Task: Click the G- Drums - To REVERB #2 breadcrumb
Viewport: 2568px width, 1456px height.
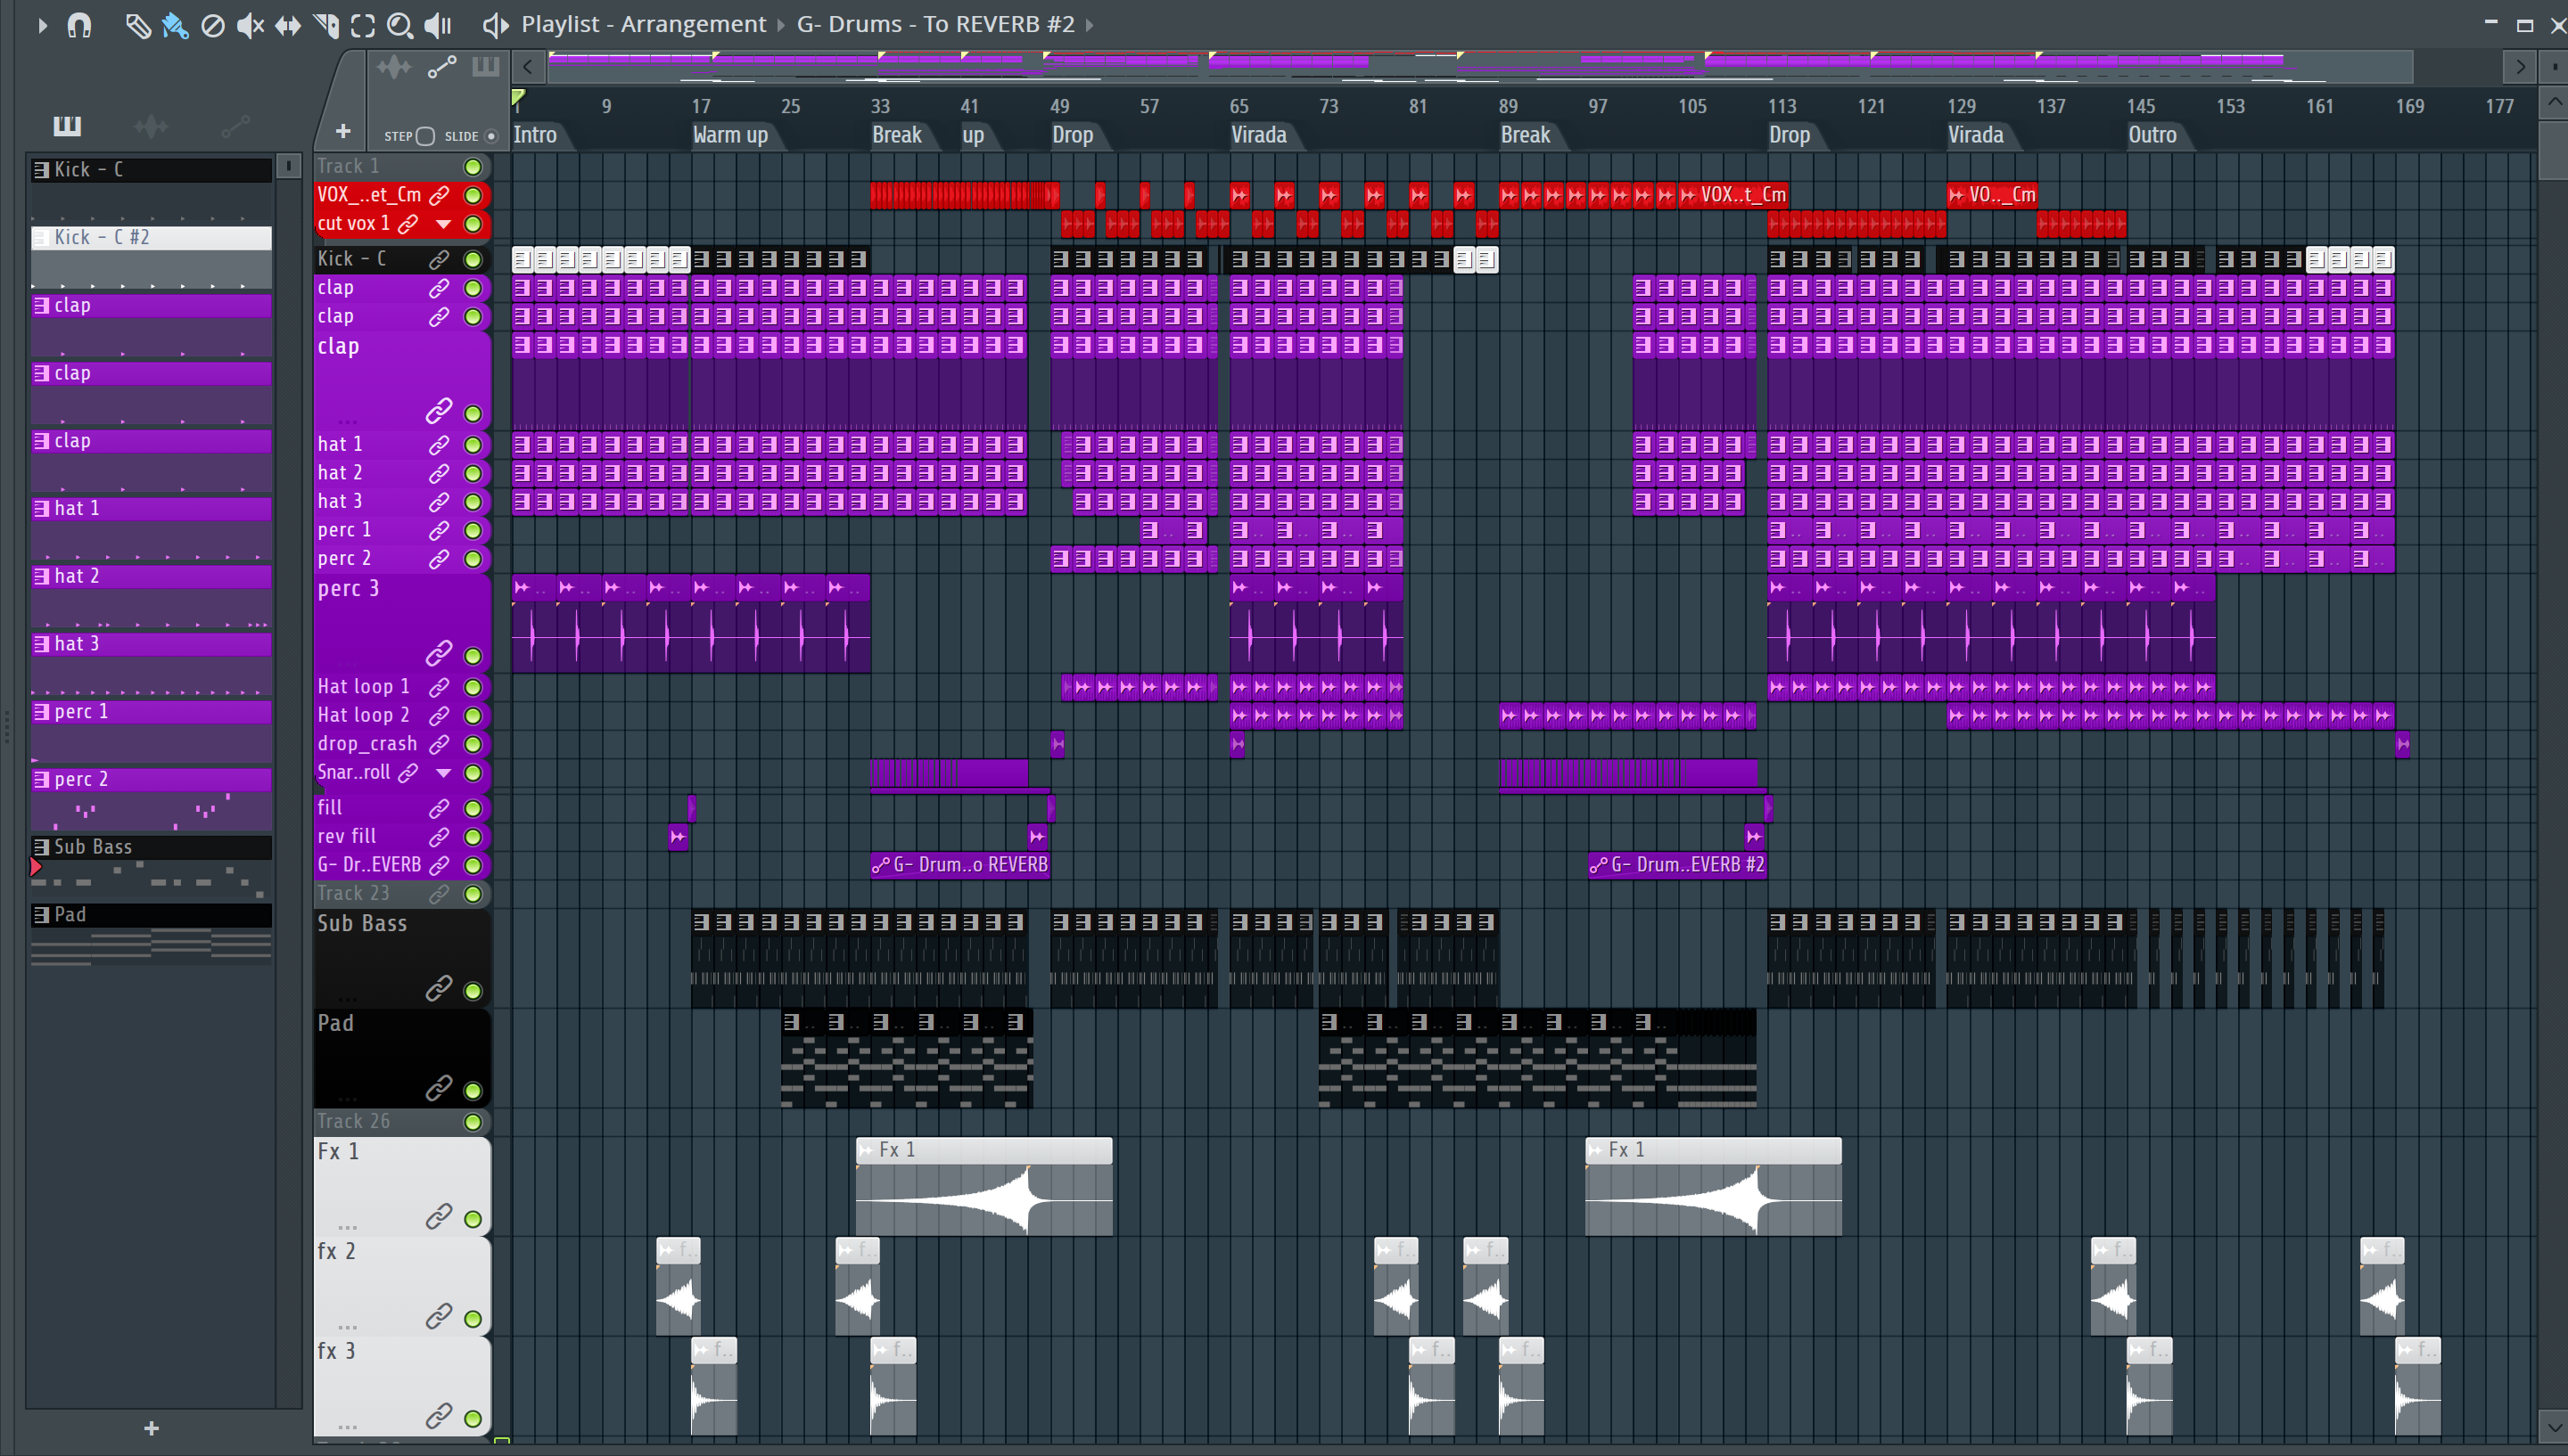Action: tap(935, 24)
